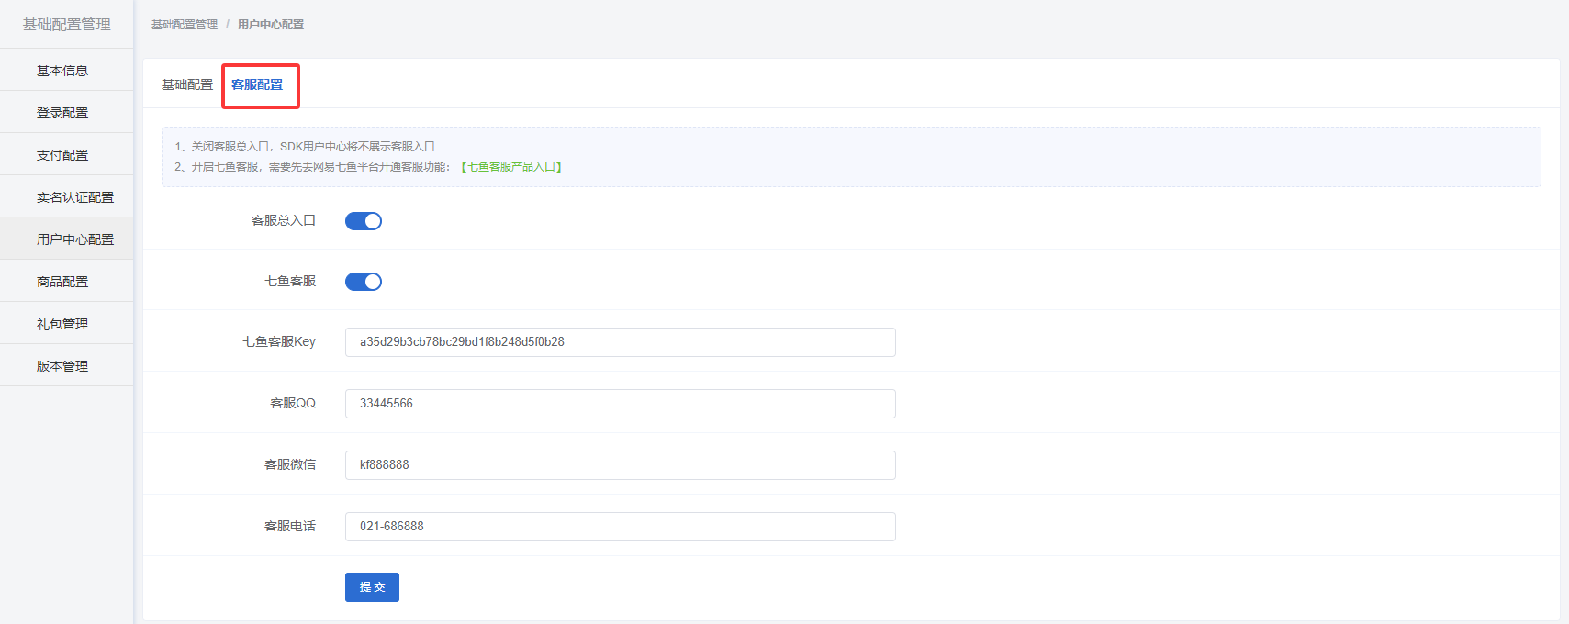Open 基本信息 in the sidebar
1569x624 pixels.
click(66, 71)
